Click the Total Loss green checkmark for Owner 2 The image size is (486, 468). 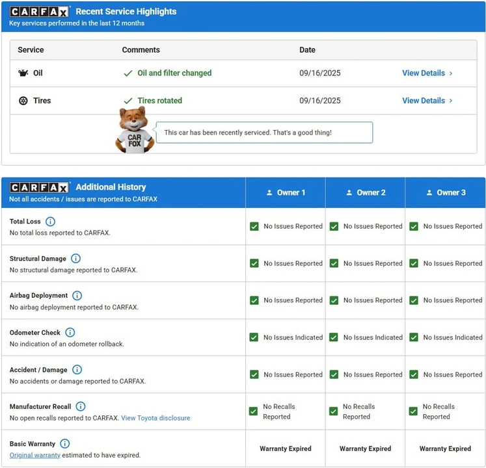pyautogui.click(x=334, y=226)
